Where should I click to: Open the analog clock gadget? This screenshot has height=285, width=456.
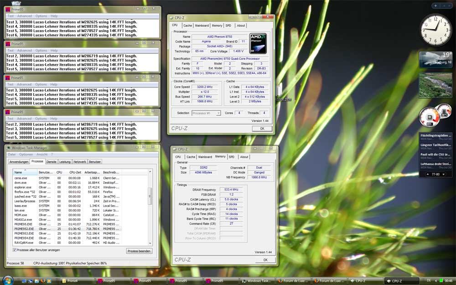pyautogui.click(x=435, y=30)
